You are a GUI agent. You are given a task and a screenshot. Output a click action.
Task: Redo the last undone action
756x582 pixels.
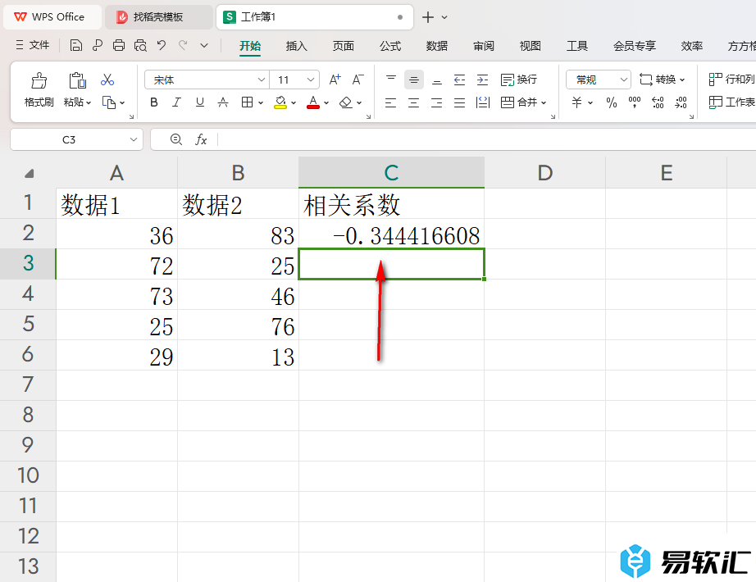point(183,45)
